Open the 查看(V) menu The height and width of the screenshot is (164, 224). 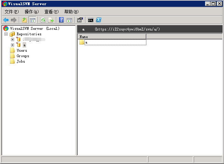pyautogui.click(x=52, y=12)
